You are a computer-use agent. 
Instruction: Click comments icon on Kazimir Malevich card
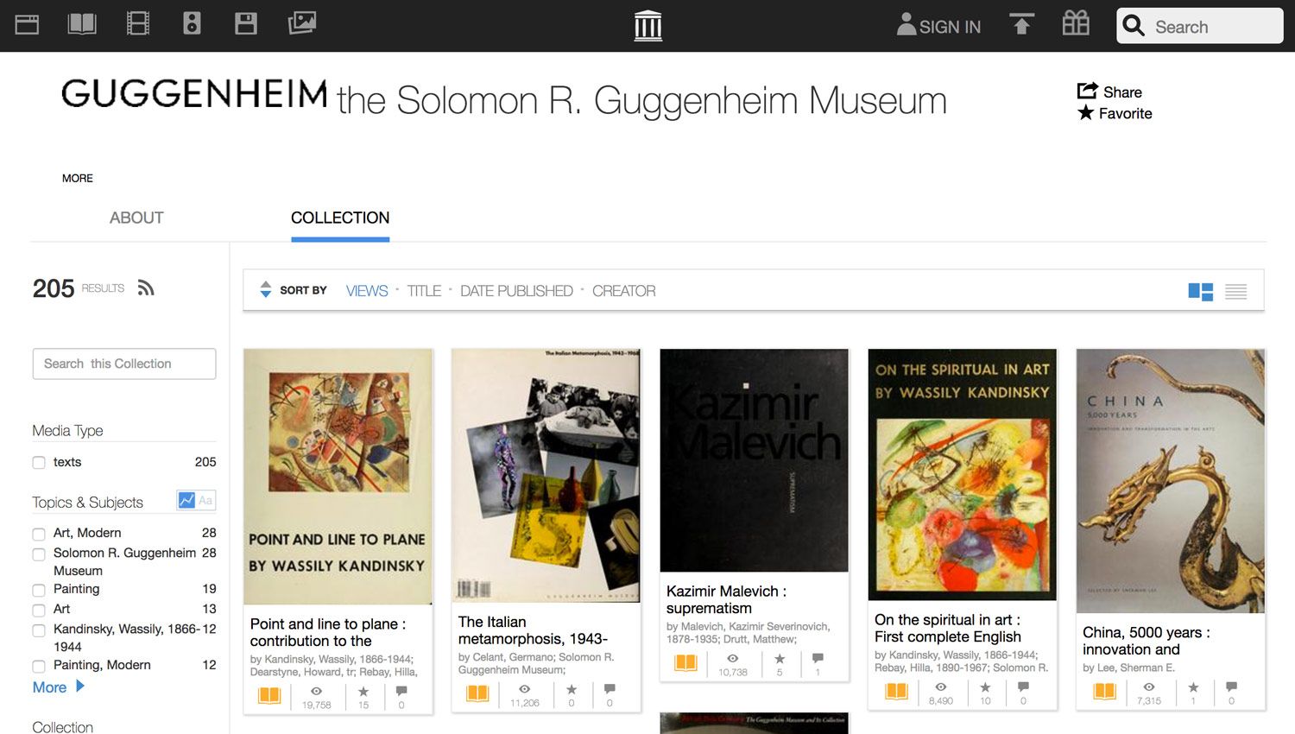coord(818,659)
